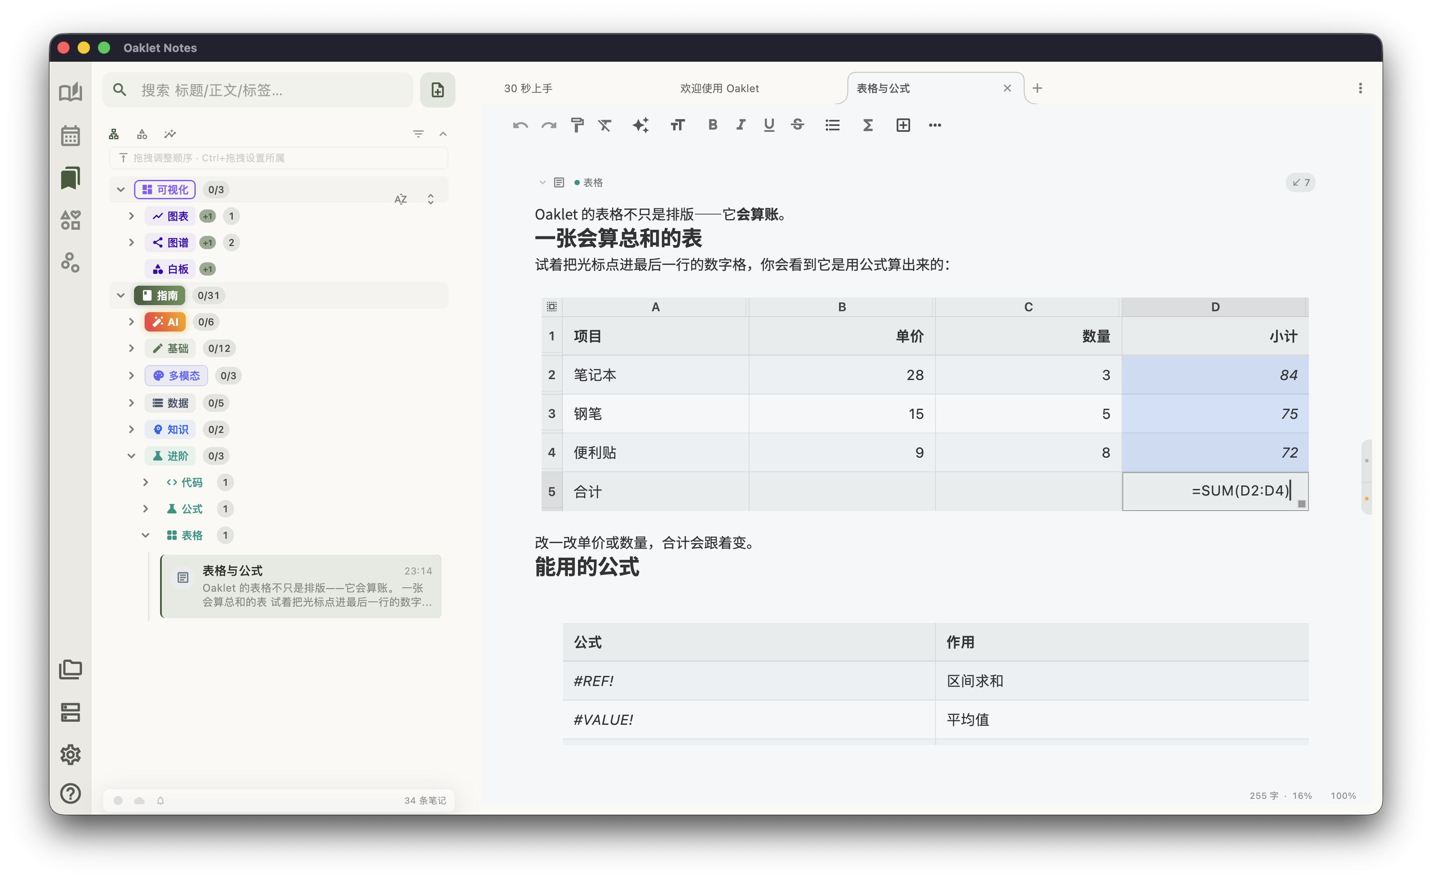The height and width of the screenshot is (880, 1432).
Task: Collapse the 指南 tag group
Action: [x=121, y=295]
